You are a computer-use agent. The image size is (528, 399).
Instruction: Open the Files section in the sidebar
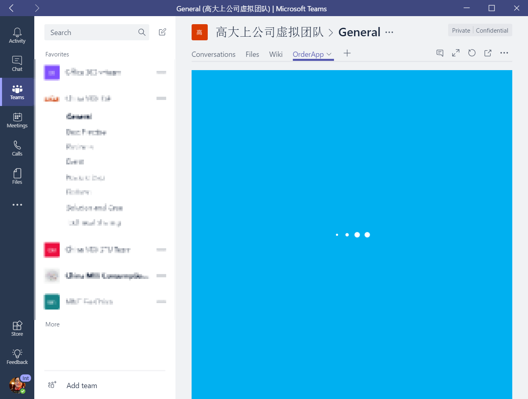tap(17, 177)
